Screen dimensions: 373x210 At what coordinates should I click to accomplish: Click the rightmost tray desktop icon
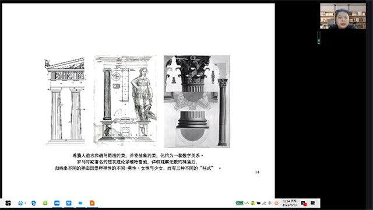click(x=313, y=203)
